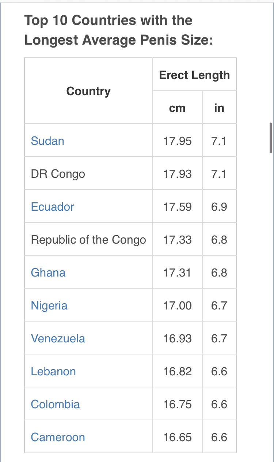Open the Sudan country link
274x462 pixels.
click(x=47, y=141)
